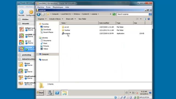The height and width of the screenshot is (99, 176).
Task: Open Server Manager taskbar icon
Action: pos(50,93)
